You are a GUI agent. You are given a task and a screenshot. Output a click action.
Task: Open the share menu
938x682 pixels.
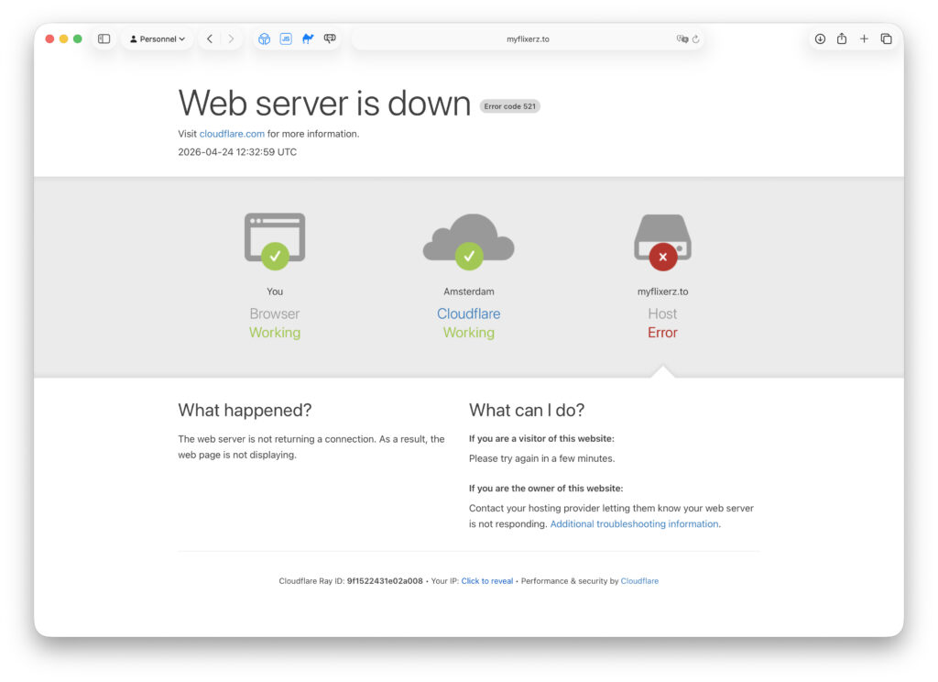point(842,38)
